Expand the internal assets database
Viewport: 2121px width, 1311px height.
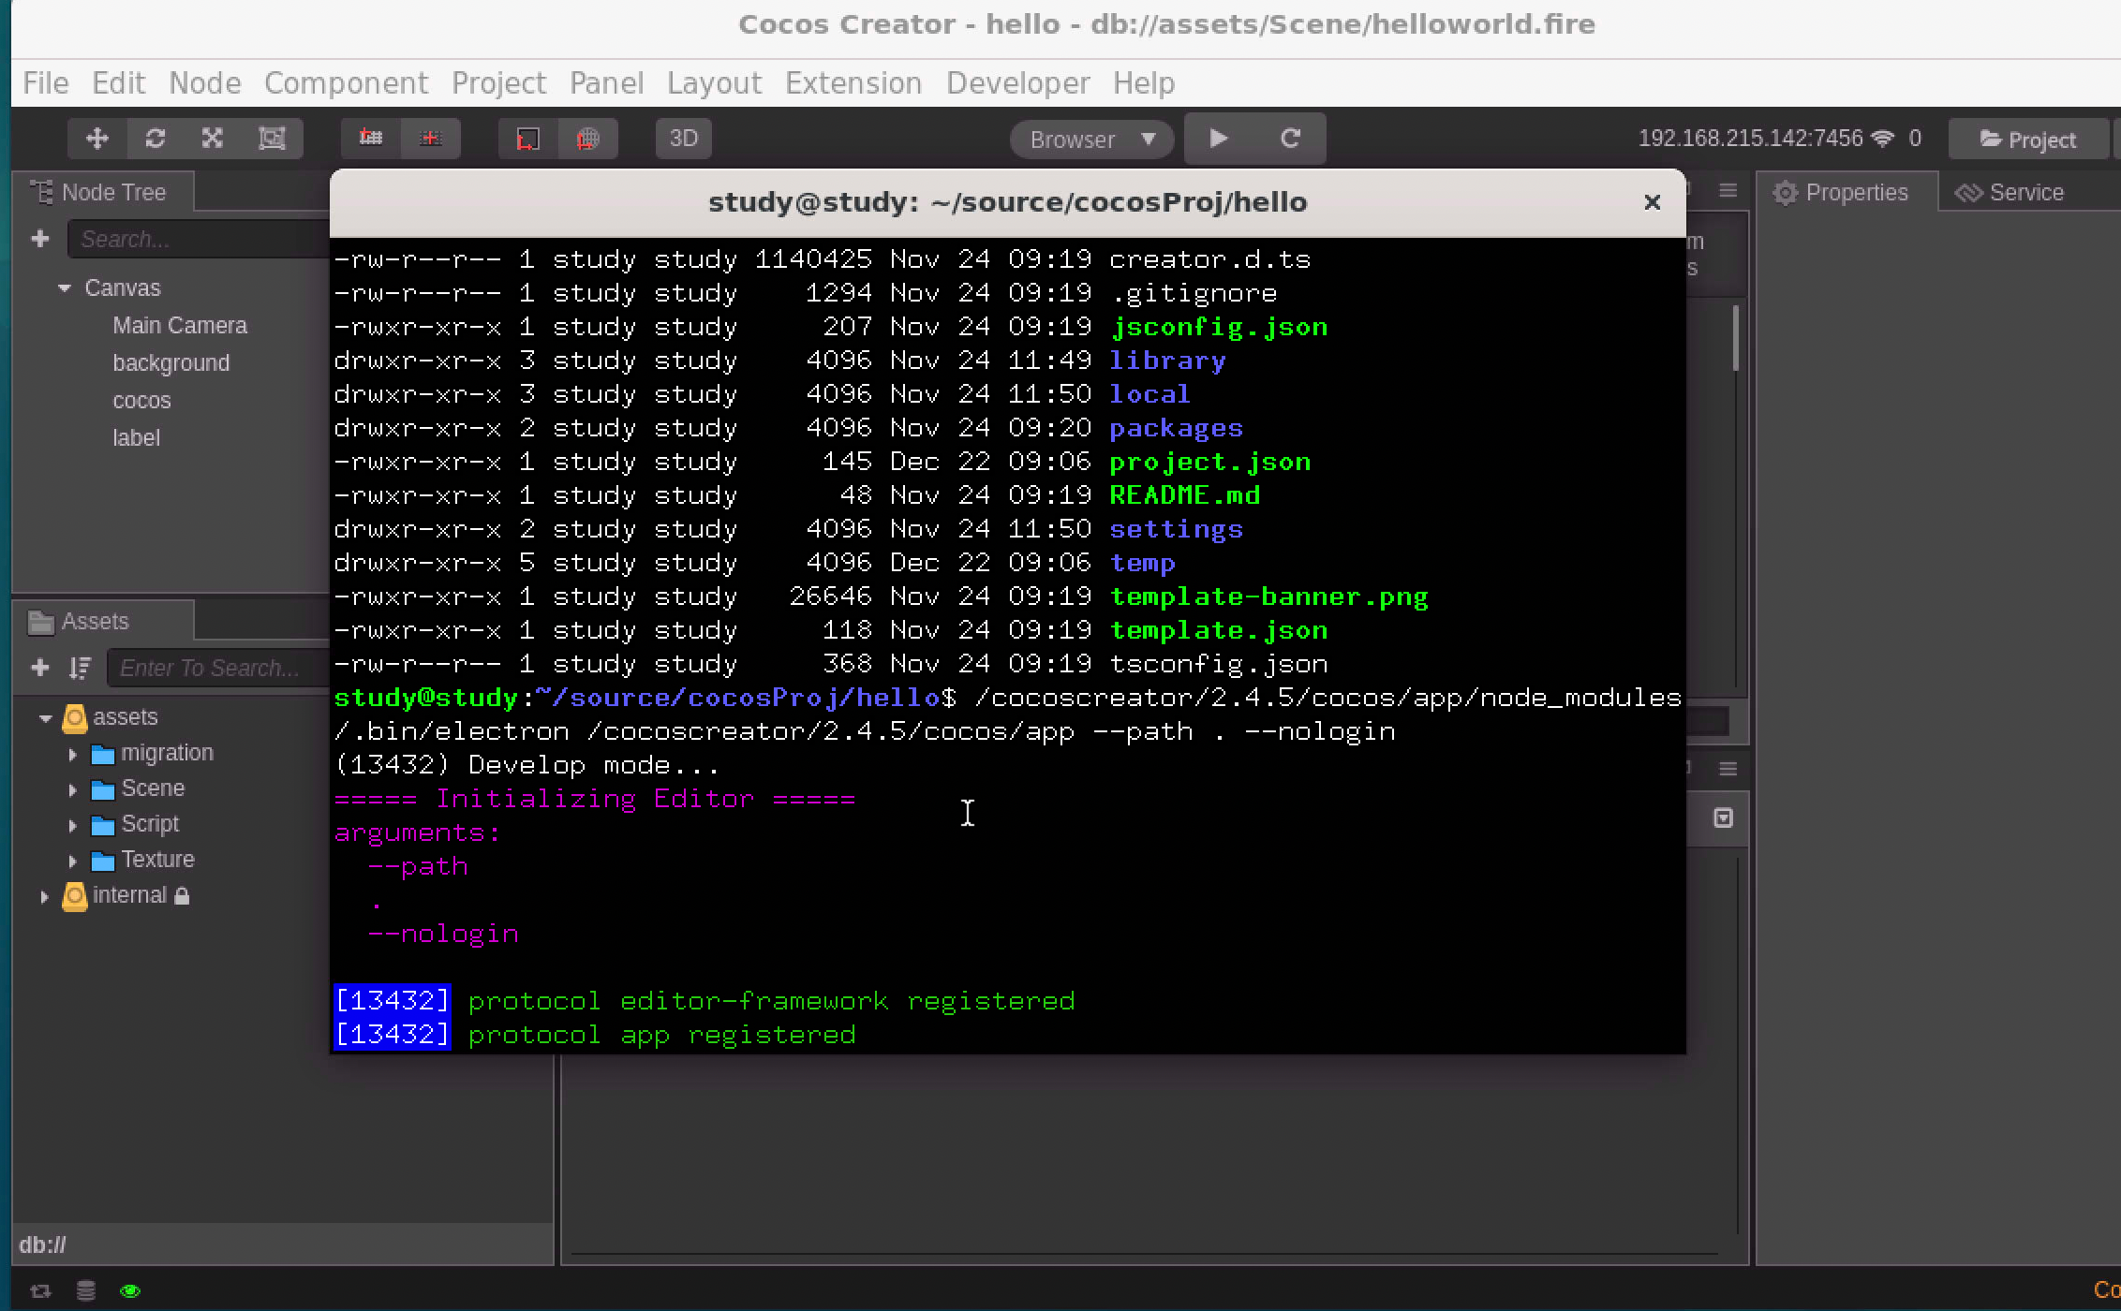coord(44,896)
